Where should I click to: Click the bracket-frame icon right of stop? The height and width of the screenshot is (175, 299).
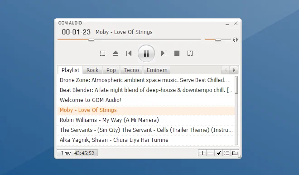(x=190, y=53)
